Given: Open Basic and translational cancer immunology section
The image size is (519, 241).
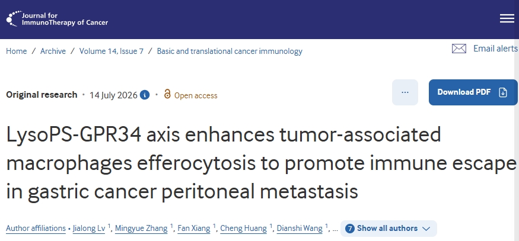Looking at the screenshot, I should pyautogui.click(x=230, y=52).
